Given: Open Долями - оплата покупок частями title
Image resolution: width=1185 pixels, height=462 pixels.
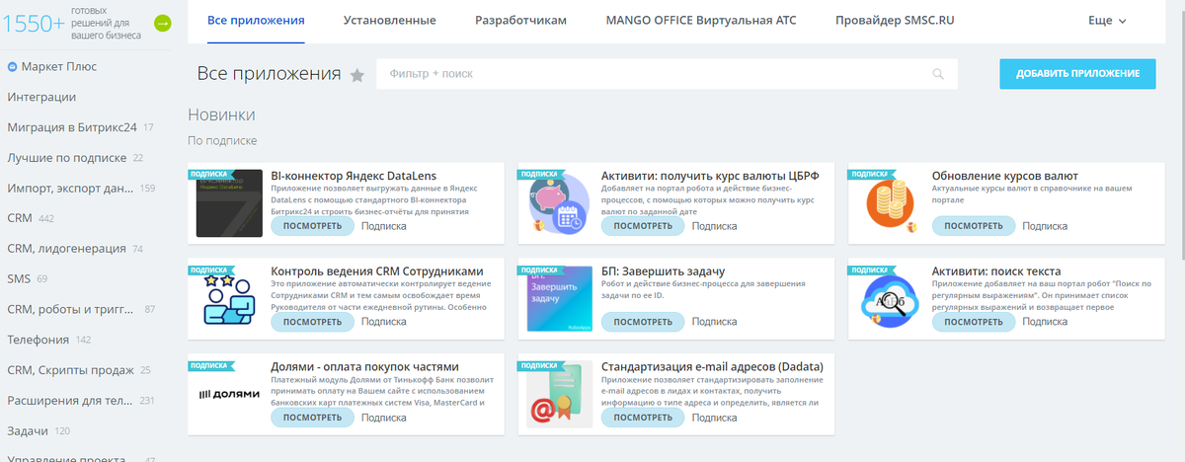Looking at the screenshot, I should (365, 367).
